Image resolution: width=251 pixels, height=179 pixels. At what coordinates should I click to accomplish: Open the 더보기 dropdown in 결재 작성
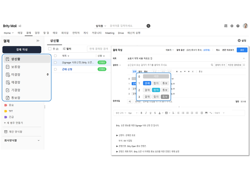[x=170, y=50]
